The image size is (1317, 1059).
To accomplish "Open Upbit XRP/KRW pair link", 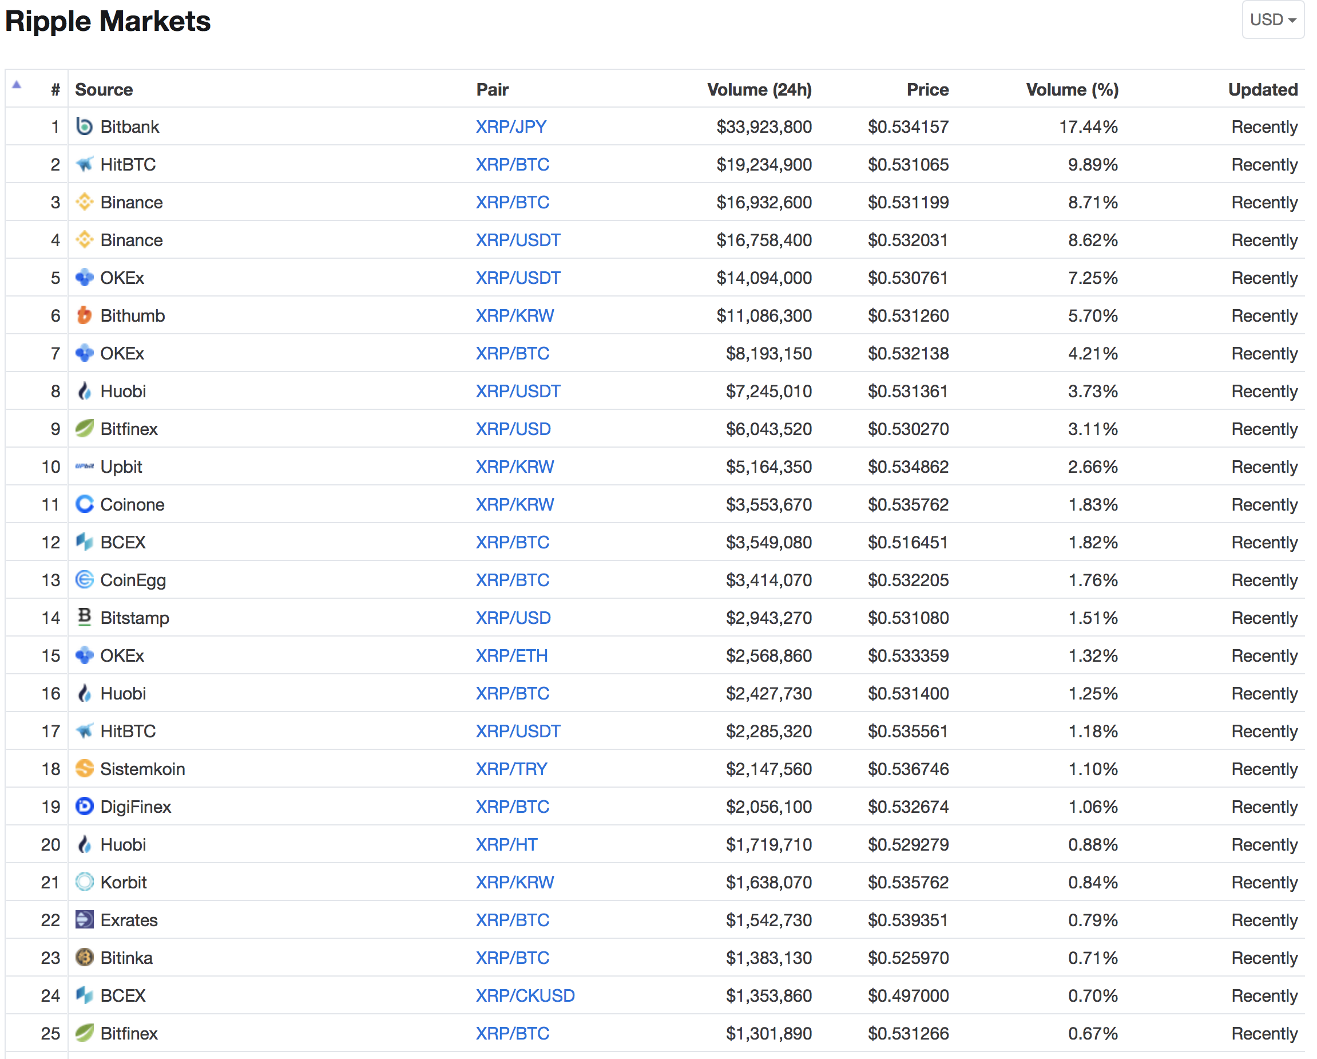I will coord(515,467).
